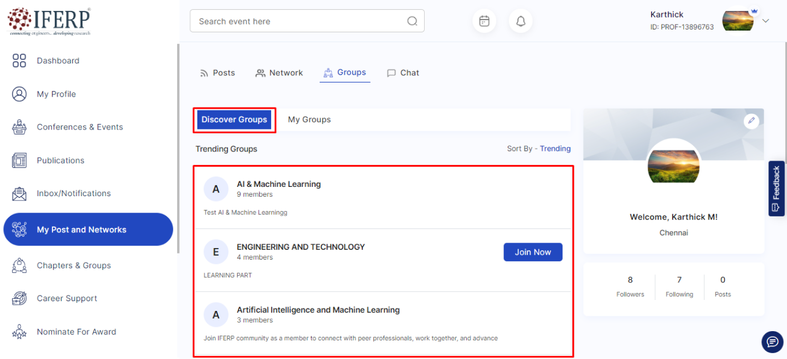Expand the user account dropdown chevron
787x359 pixels.
(x=766, y=21)
